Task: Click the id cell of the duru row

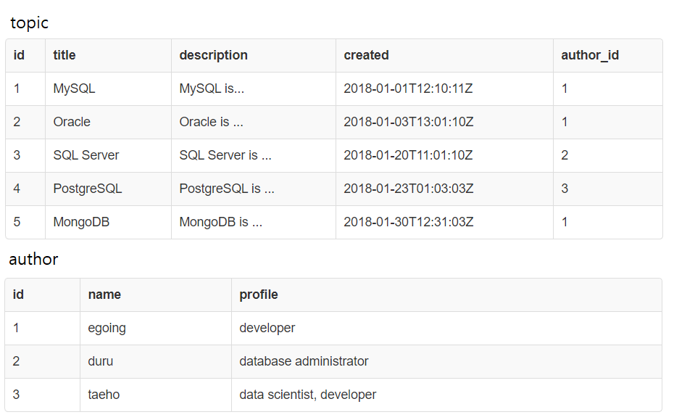Action: point(43,361)
